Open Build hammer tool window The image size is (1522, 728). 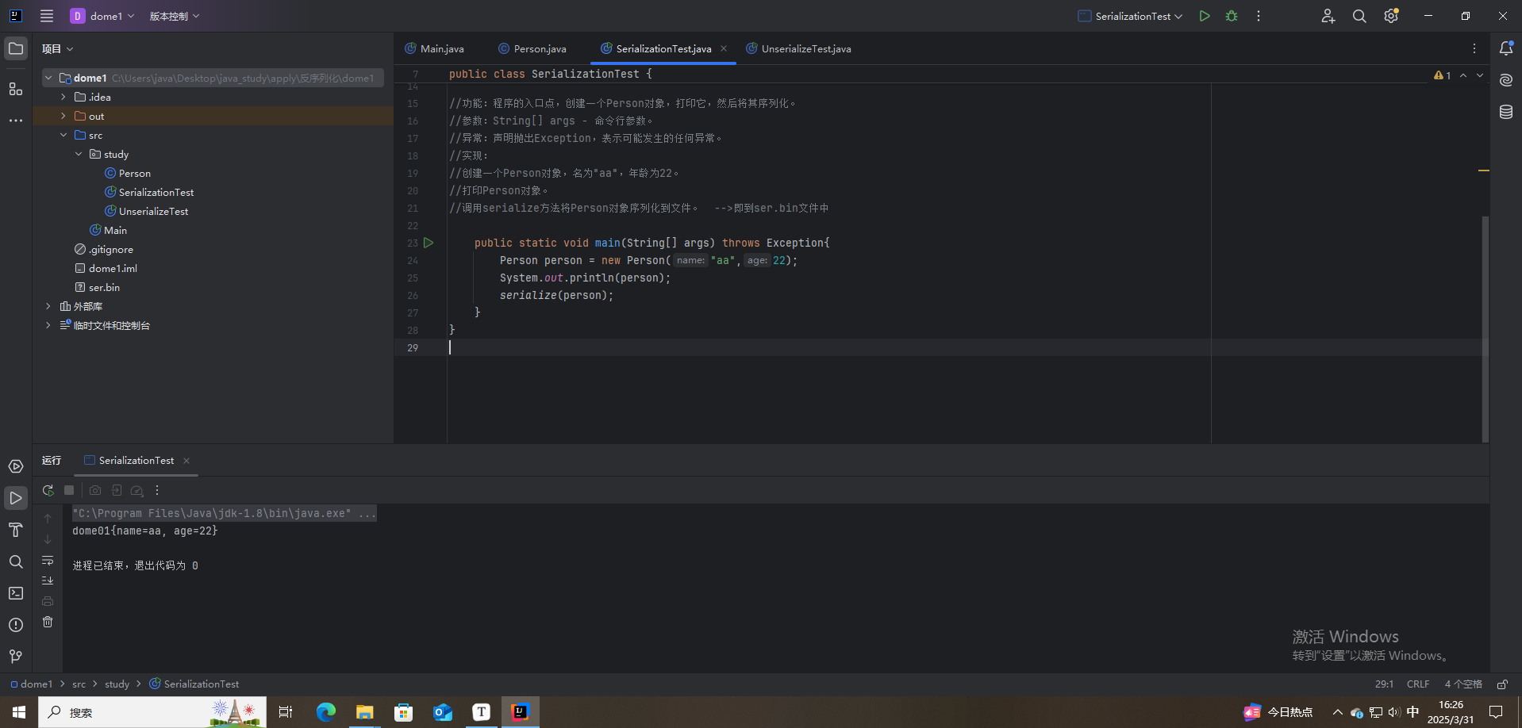16,530
